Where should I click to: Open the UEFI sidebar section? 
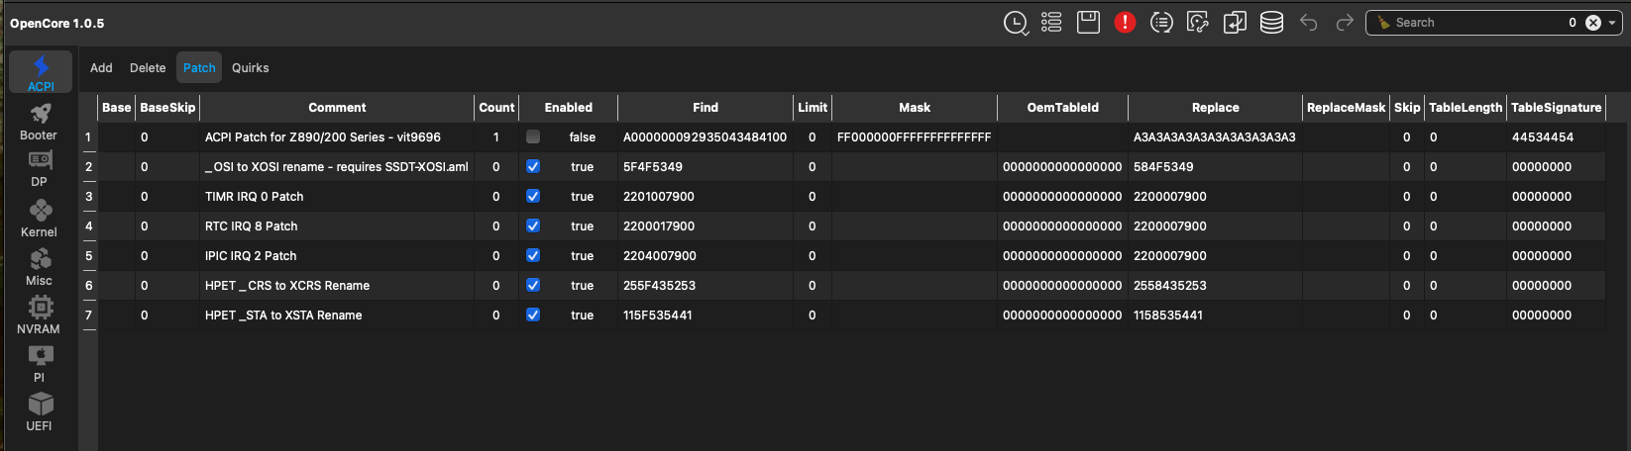pyautogui.click(x=39, y=412)
